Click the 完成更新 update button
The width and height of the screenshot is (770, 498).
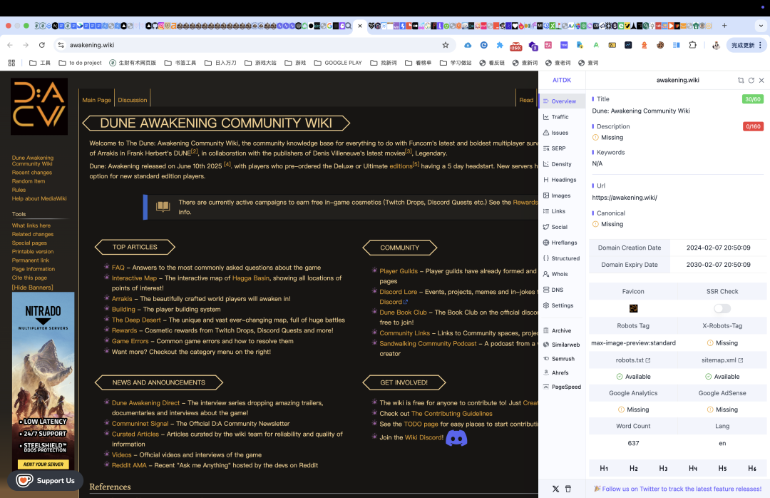pyautogui.click(x=746, y=45)
